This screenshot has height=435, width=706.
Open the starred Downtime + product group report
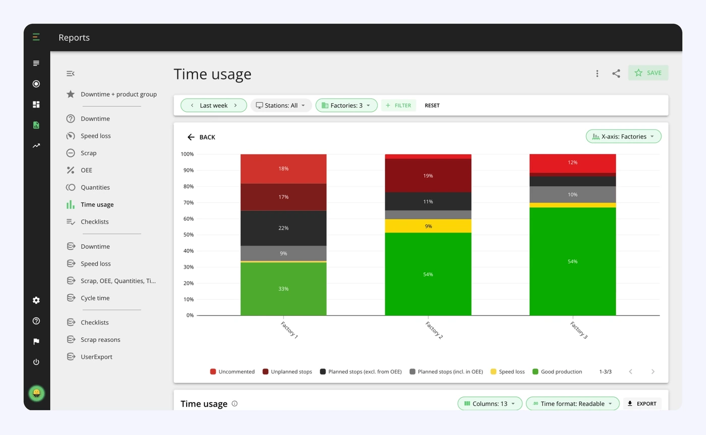(x=111, y=94)
